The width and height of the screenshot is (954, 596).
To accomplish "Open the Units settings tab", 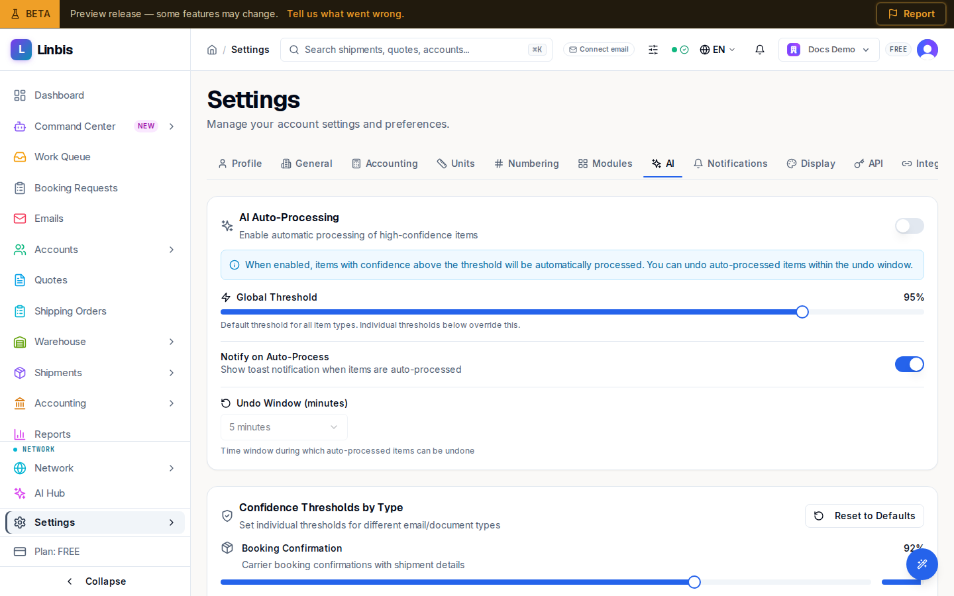I will (456, 164).
